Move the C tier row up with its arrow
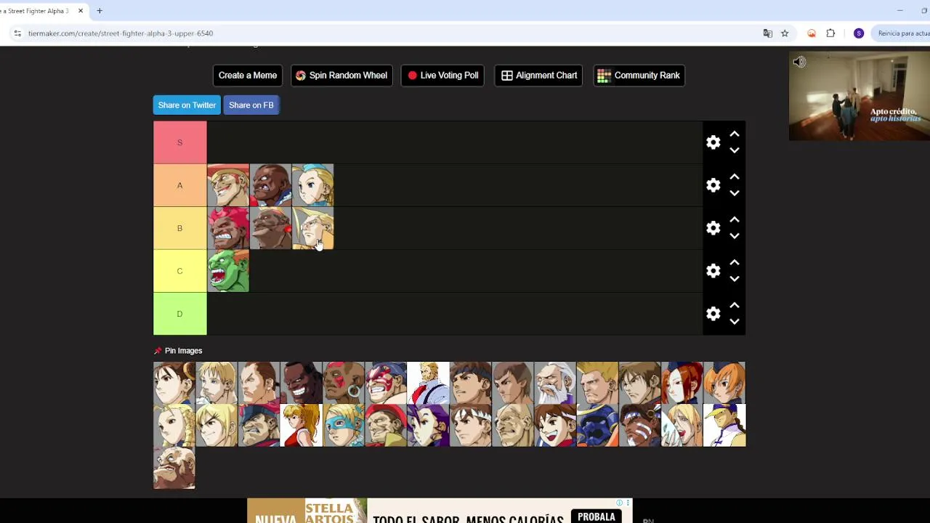 click(735, 263)
